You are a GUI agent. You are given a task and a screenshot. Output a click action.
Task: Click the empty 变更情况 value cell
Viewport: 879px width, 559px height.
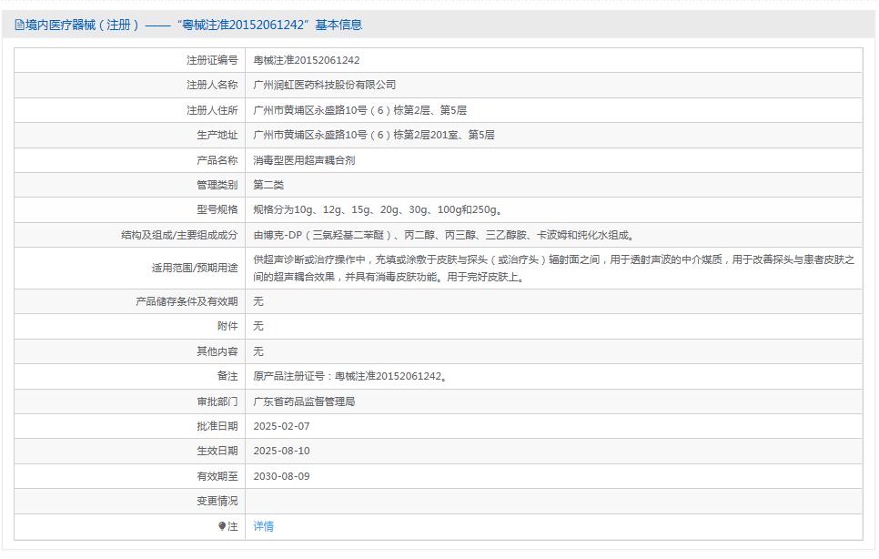tap(553, 501)
